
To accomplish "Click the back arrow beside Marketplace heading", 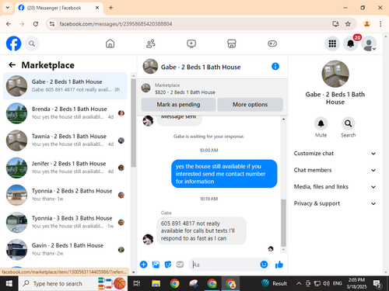I will point(12,65).
